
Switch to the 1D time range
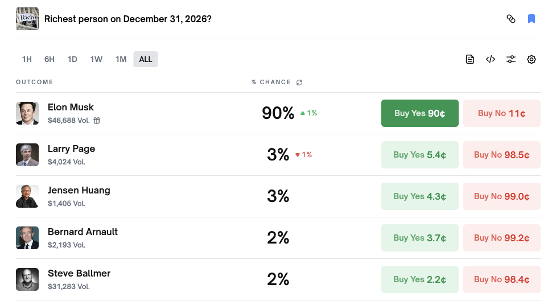pos(72,59)
